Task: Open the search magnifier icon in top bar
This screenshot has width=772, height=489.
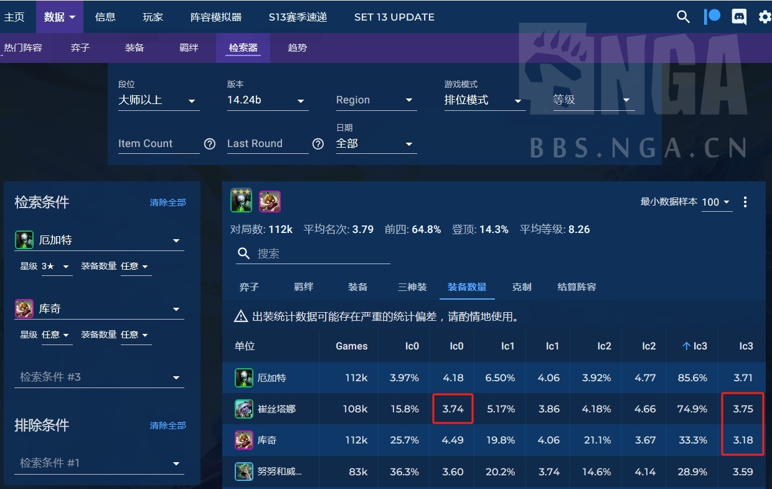Action: [x=683, y=17]
